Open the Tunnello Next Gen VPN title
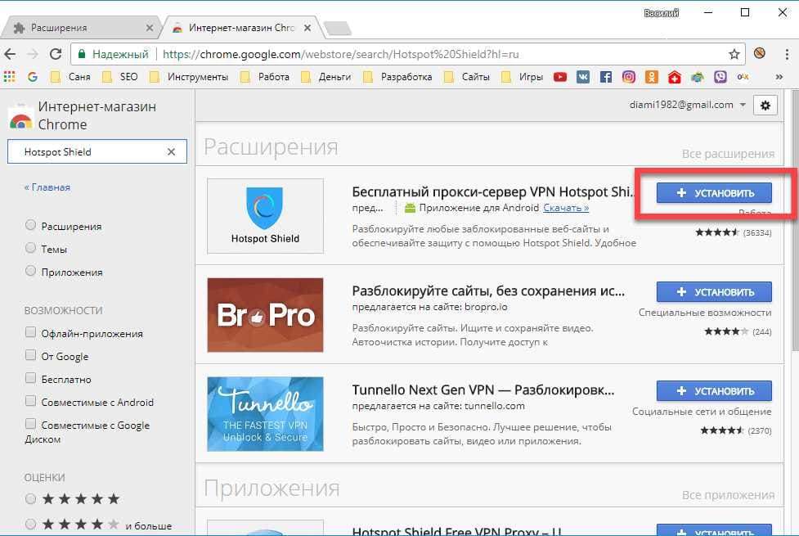 483,390
